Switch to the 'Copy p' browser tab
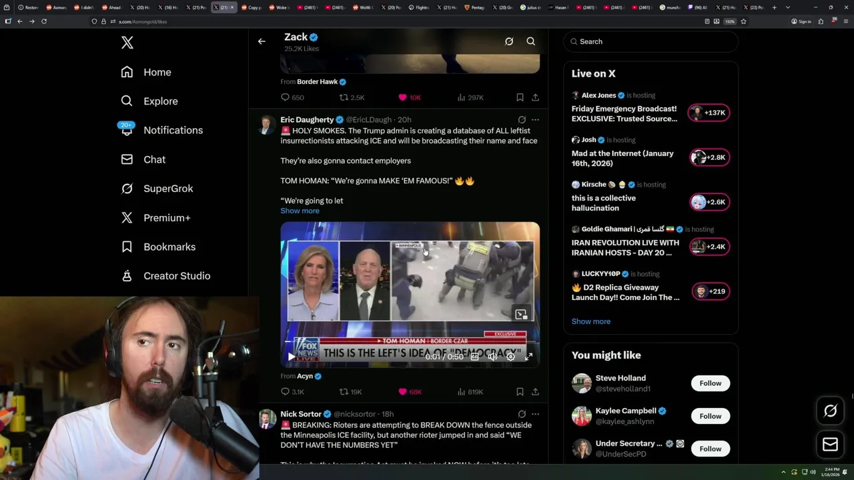The image size is (854, 480). [x=252, y=7]
